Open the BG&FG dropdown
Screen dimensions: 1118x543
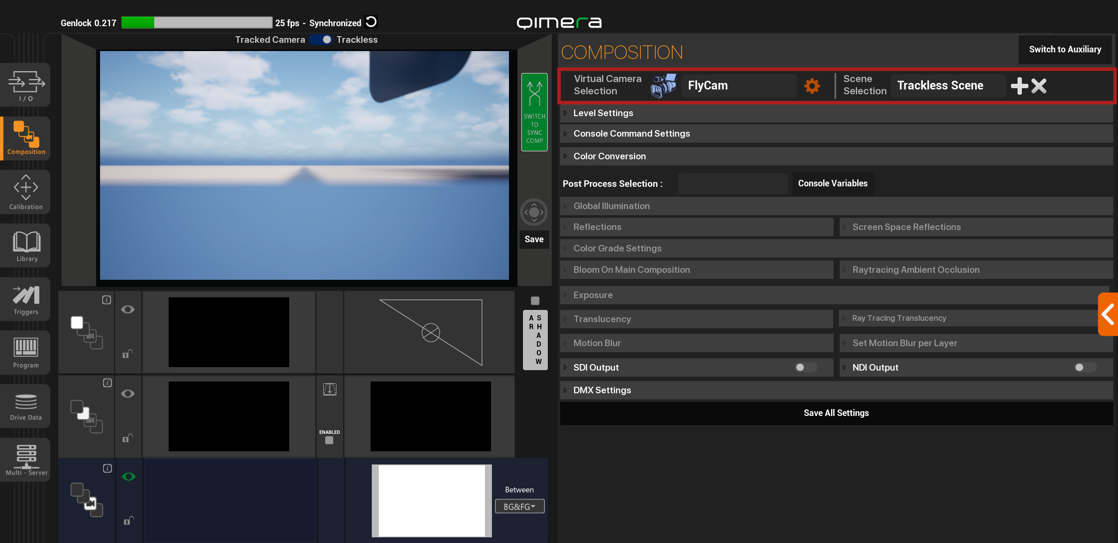tap(519, 506)
